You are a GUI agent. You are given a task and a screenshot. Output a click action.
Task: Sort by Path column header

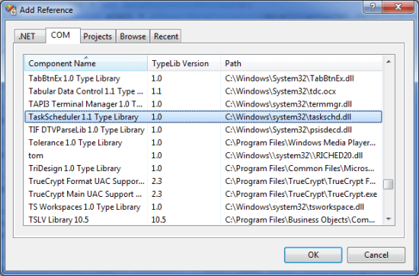tap(302, 63)
